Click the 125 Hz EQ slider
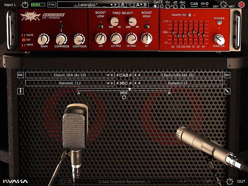The width and height of the screenshot is (248, 186). coord(178,36)
